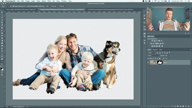Image resolution: width=192 pixels, height=108 pixels.
Task: Open the Normal blend mode dropdown
Action: coord(153,55)
